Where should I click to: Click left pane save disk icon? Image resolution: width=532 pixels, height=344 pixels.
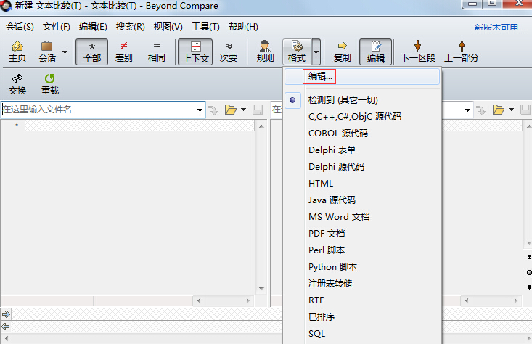[258, 110]
